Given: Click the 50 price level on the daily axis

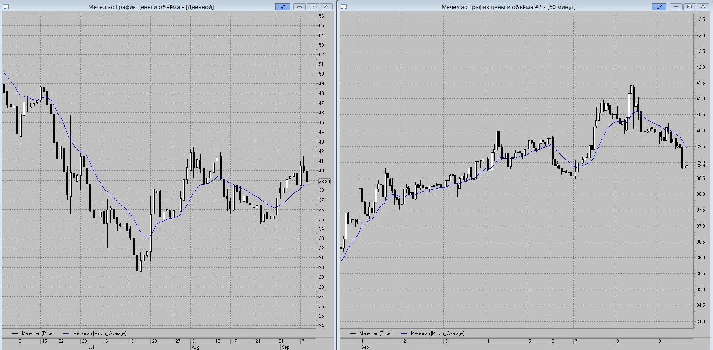Looking at the screenshot, I should click(x=321, y=74).
